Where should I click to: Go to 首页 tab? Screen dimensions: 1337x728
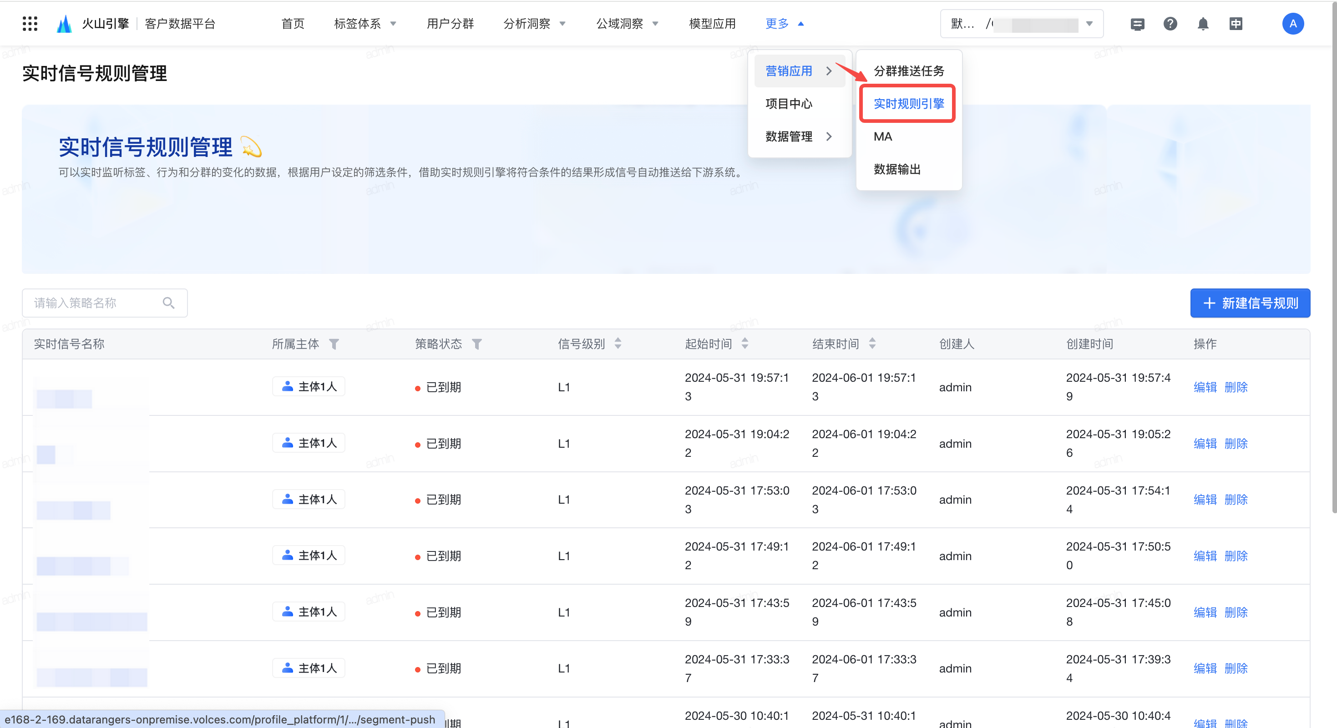click(x=293, y=24)
